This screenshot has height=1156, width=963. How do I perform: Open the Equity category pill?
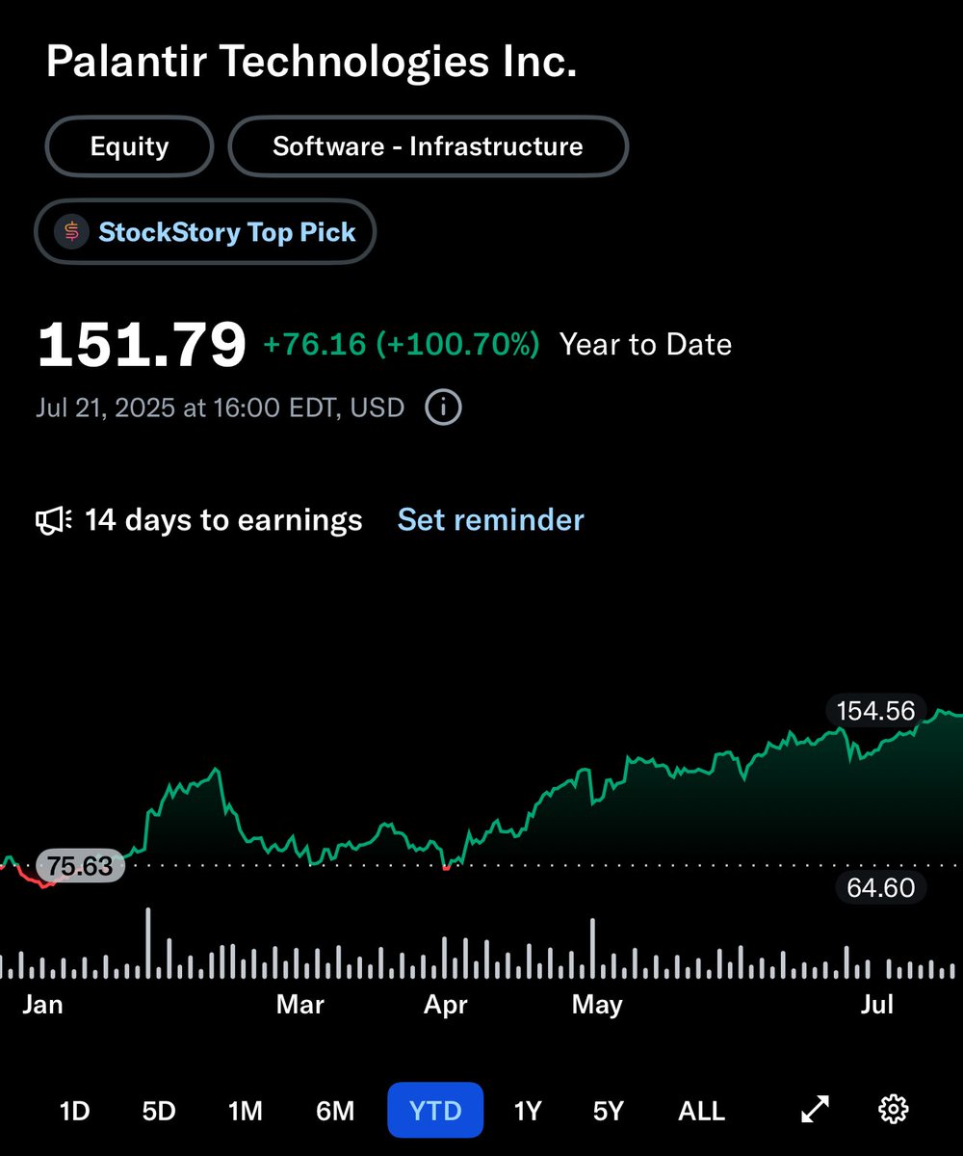click(x=129, y=146)
